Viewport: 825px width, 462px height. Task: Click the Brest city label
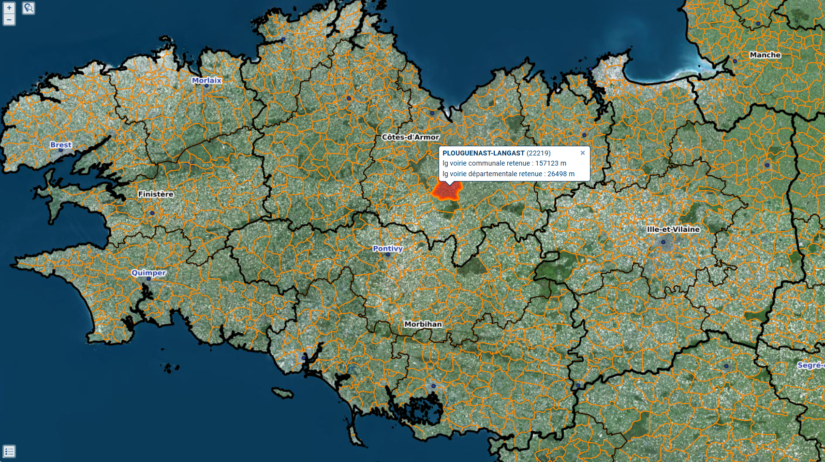(60, 145)
